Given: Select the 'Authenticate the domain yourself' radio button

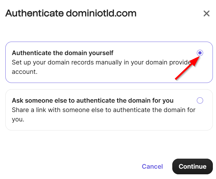Looking at the screenshot, I should (200, 53).
